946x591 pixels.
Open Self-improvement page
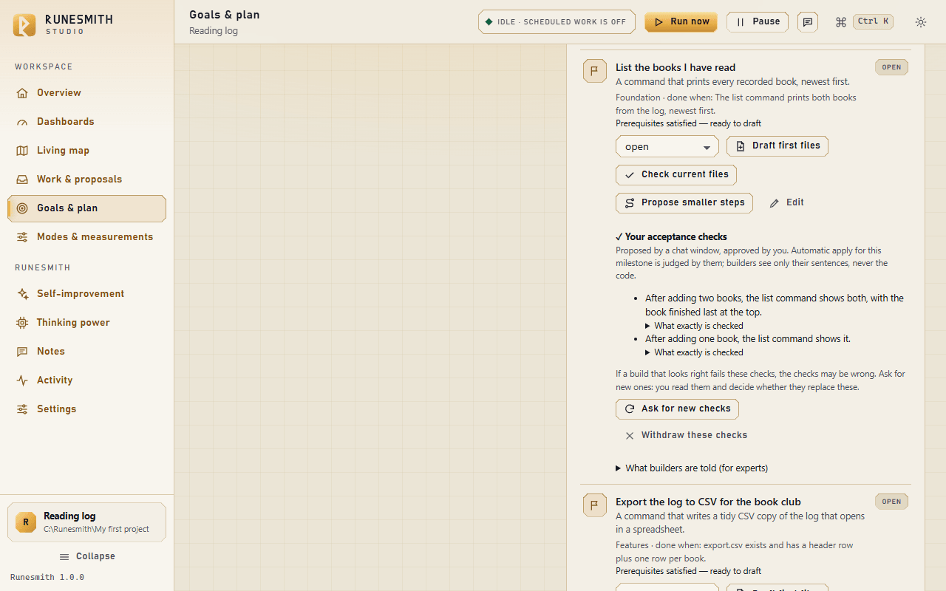pos(86,294)
